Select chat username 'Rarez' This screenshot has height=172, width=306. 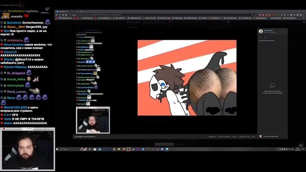(11, 97)
